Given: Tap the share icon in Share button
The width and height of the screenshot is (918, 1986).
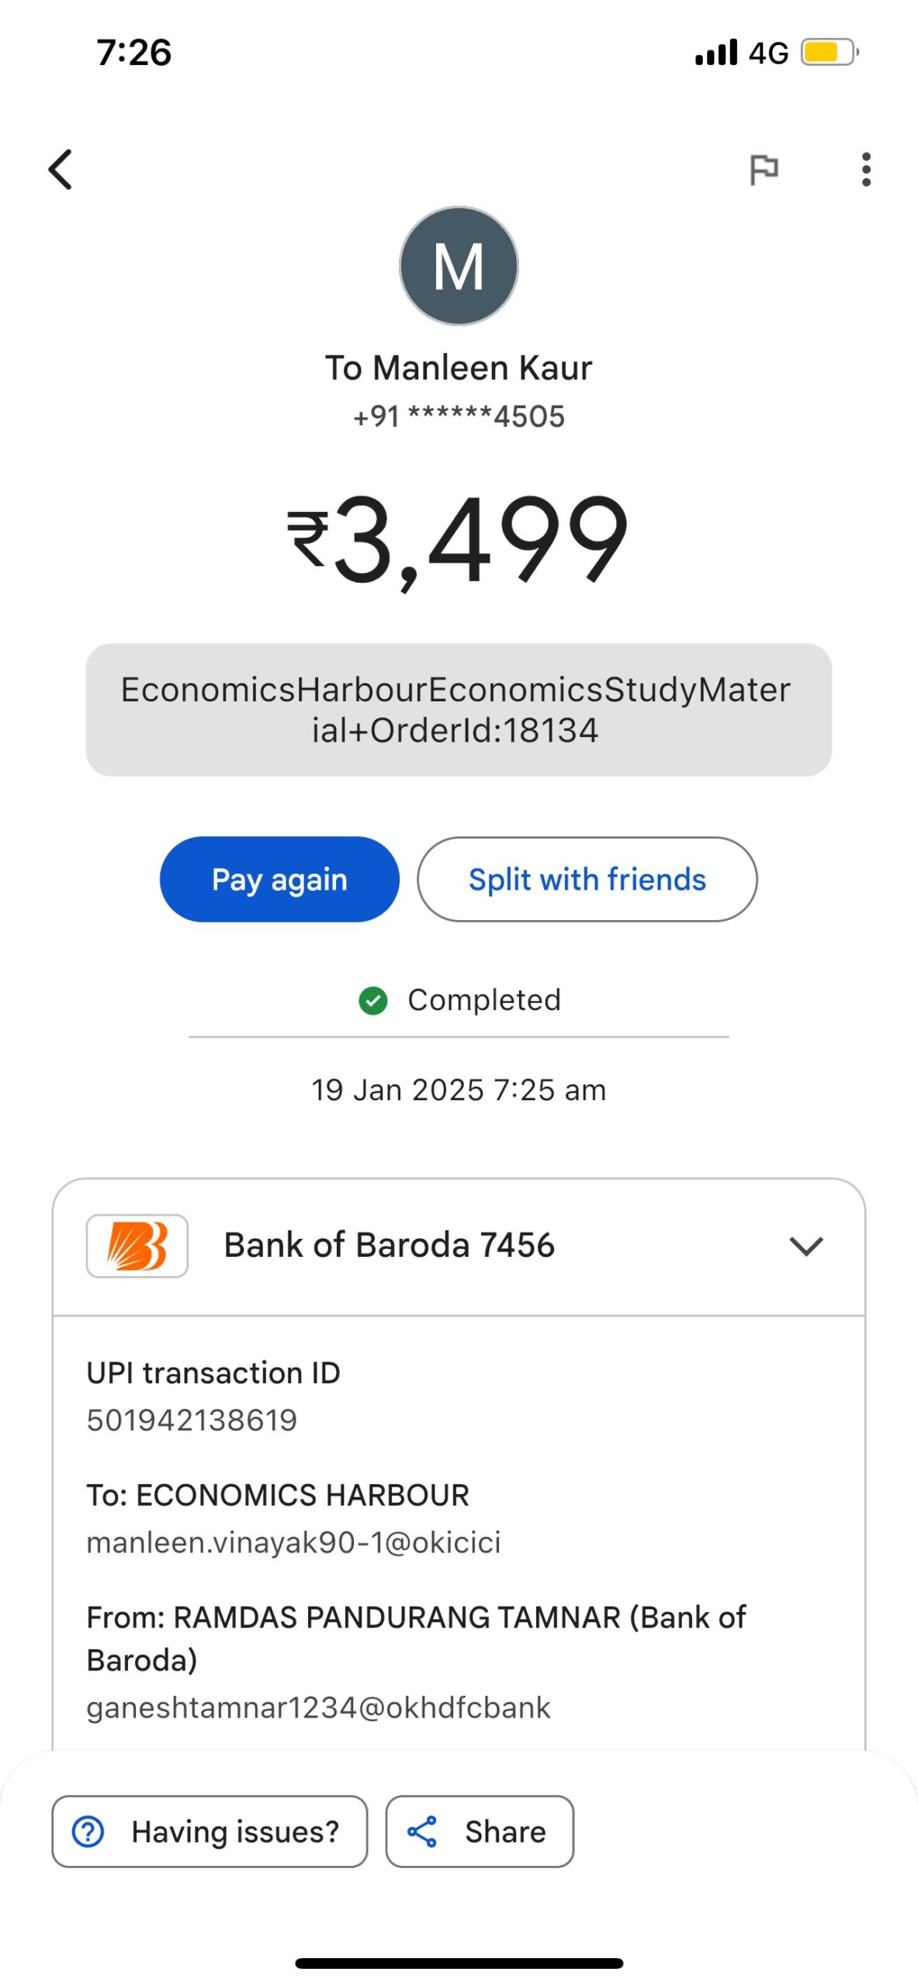Looking at the screenshot, I should point(422,1831).
